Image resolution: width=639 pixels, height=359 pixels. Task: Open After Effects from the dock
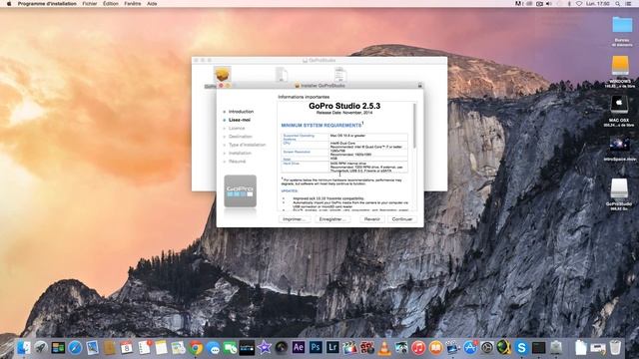coord(299,347)
